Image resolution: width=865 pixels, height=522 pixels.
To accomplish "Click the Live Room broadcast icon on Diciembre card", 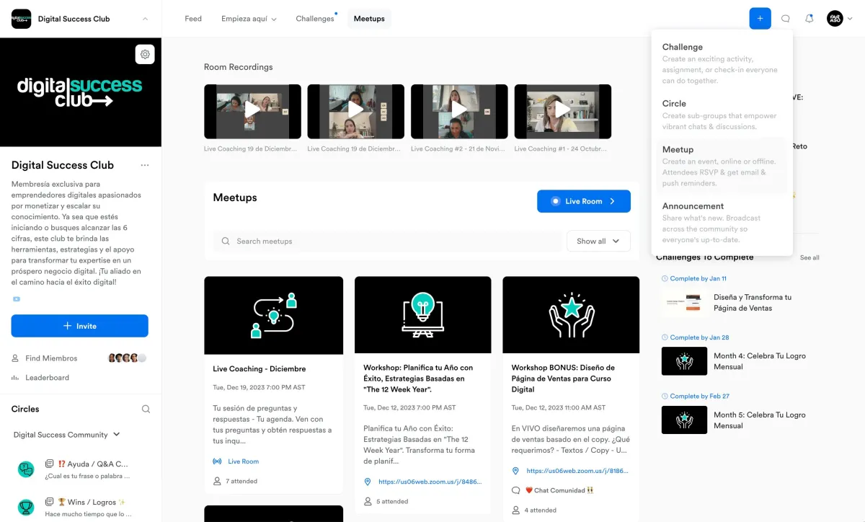I will 217,461.
